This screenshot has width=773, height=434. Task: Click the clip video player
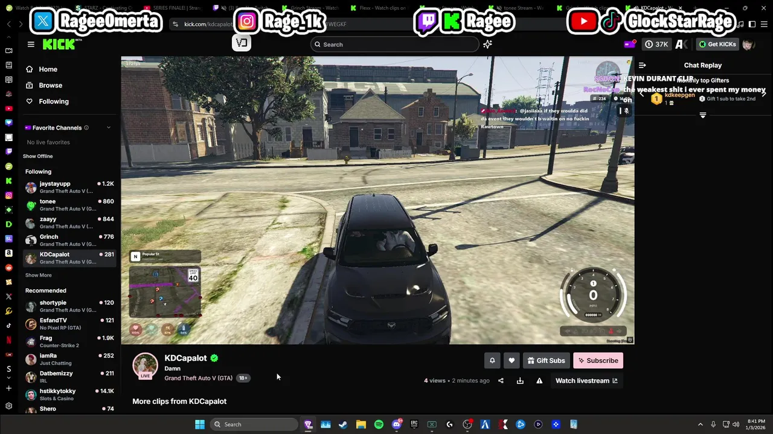pos(377,201)
